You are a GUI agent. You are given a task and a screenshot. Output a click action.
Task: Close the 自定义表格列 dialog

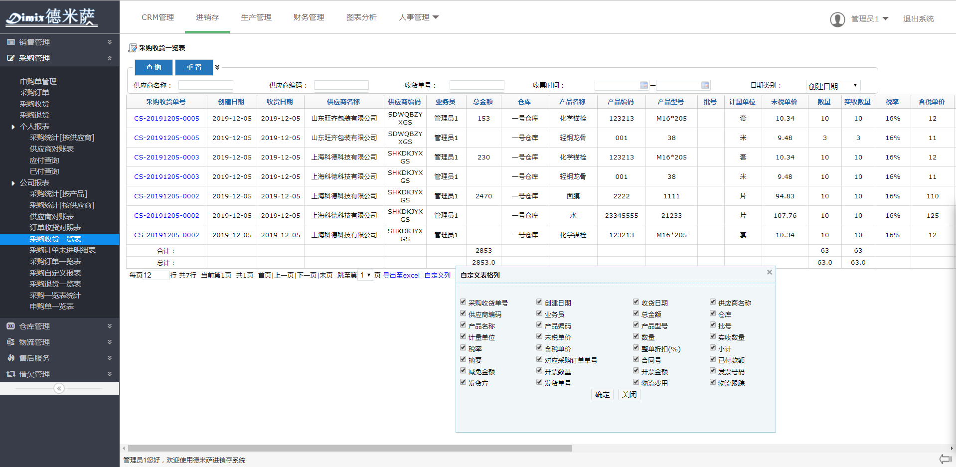[x=770, y=272]
